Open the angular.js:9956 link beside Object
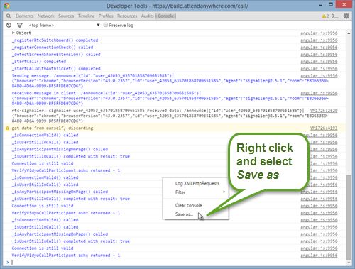The image size is (355, 269). click(x=319, y=33)
